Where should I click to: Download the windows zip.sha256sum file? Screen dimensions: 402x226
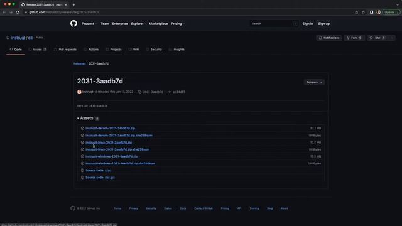pyautogui.click(x=120, y=163)
